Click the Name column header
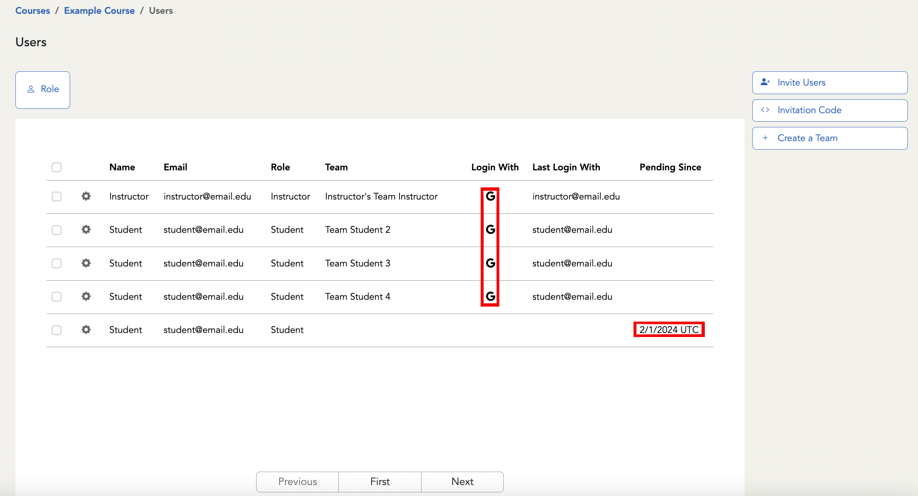The width and height of the screenshot is (918, 496). tap(122, 167)
